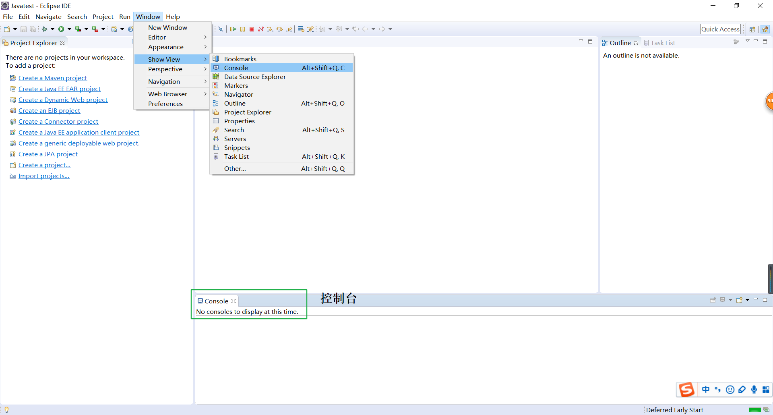773x415 pixels.
Task: Click the green progress bar in status bar
Action: [755, 410]
